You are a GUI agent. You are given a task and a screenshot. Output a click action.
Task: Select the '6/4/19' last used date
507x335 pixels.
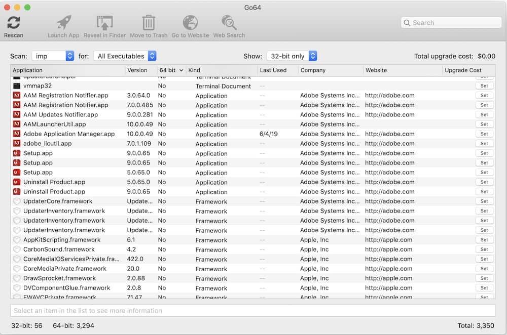[268, 134]
